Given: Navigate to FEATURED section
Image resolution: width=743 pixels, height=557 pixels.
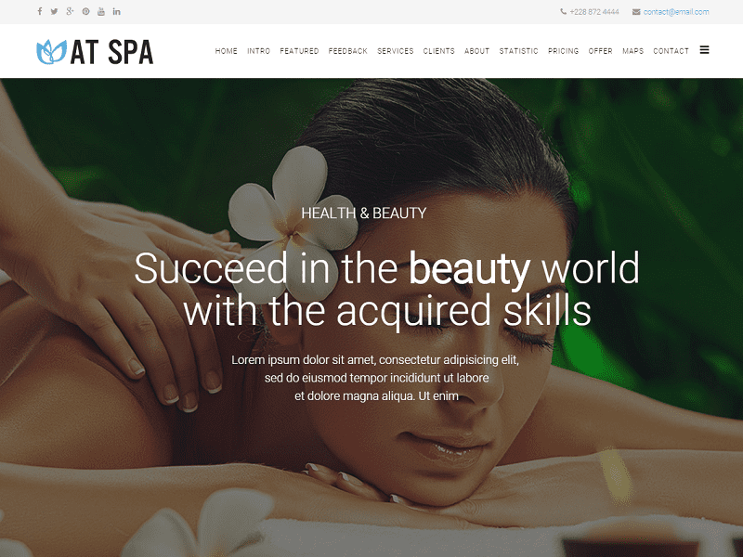Looking at the screenshot, I should point(299,51).
